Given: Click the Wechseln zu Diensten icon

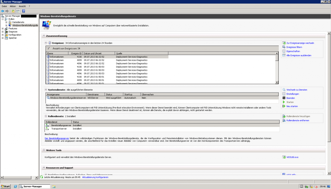Looking at the screenshot, I should click(284, 90).
